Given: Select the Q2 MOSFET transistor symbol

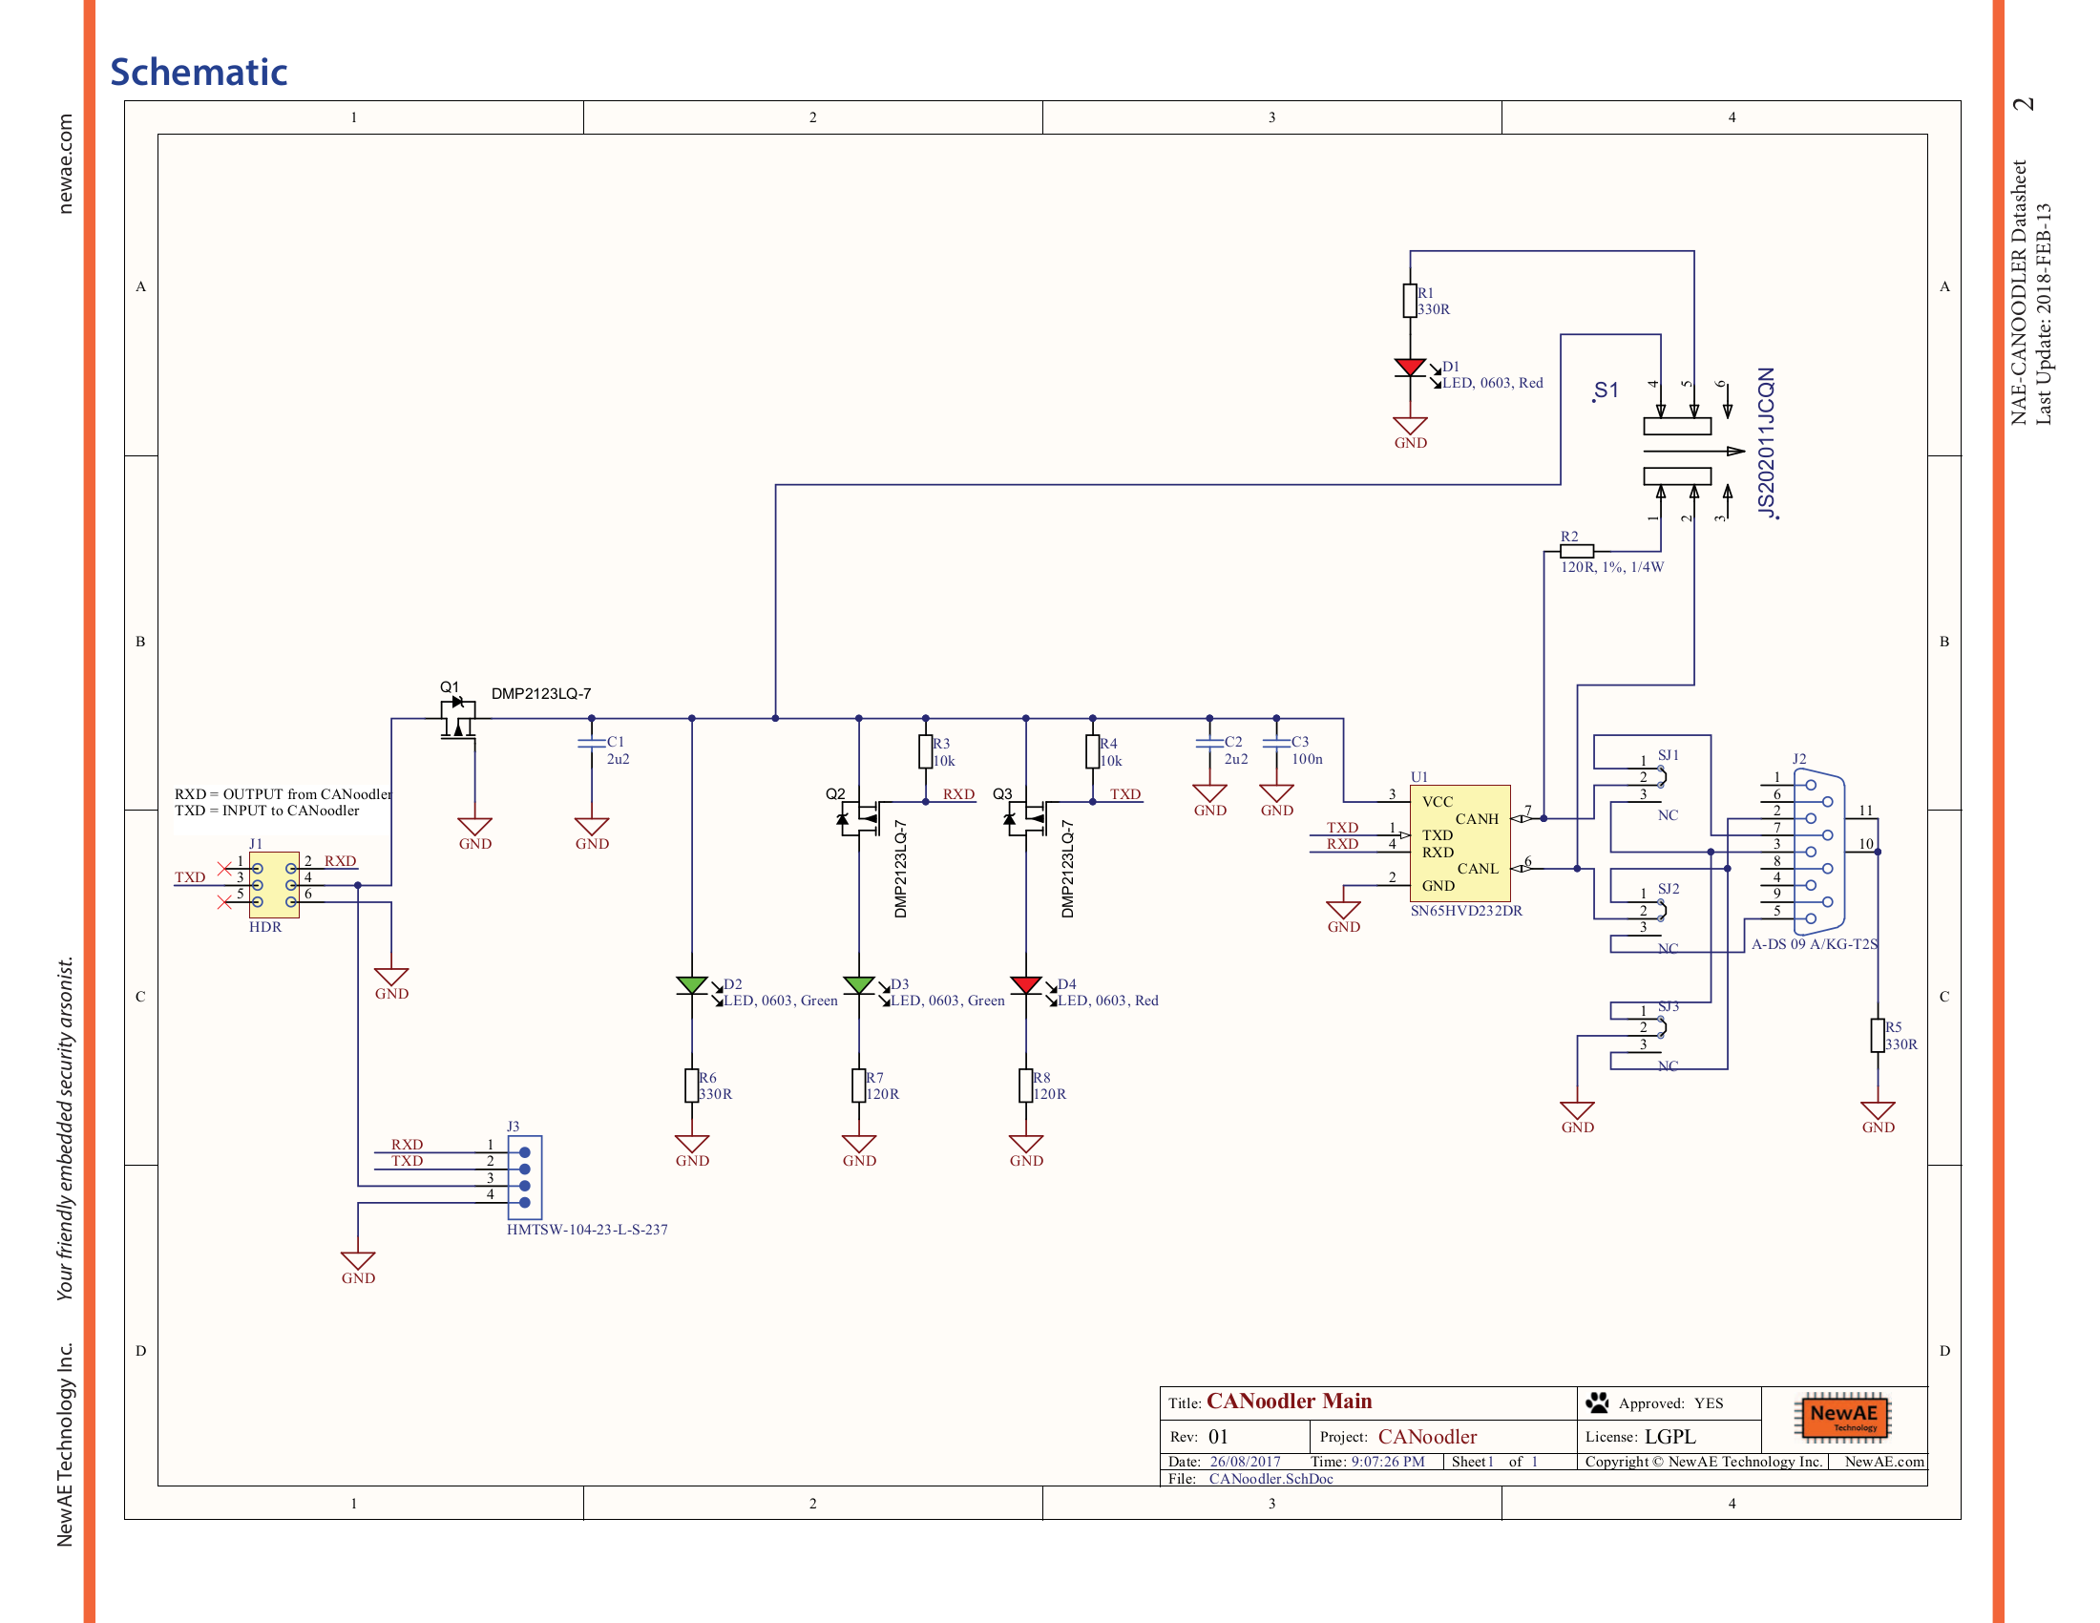Looking at the screenshot, I should [x=861, y=818].
